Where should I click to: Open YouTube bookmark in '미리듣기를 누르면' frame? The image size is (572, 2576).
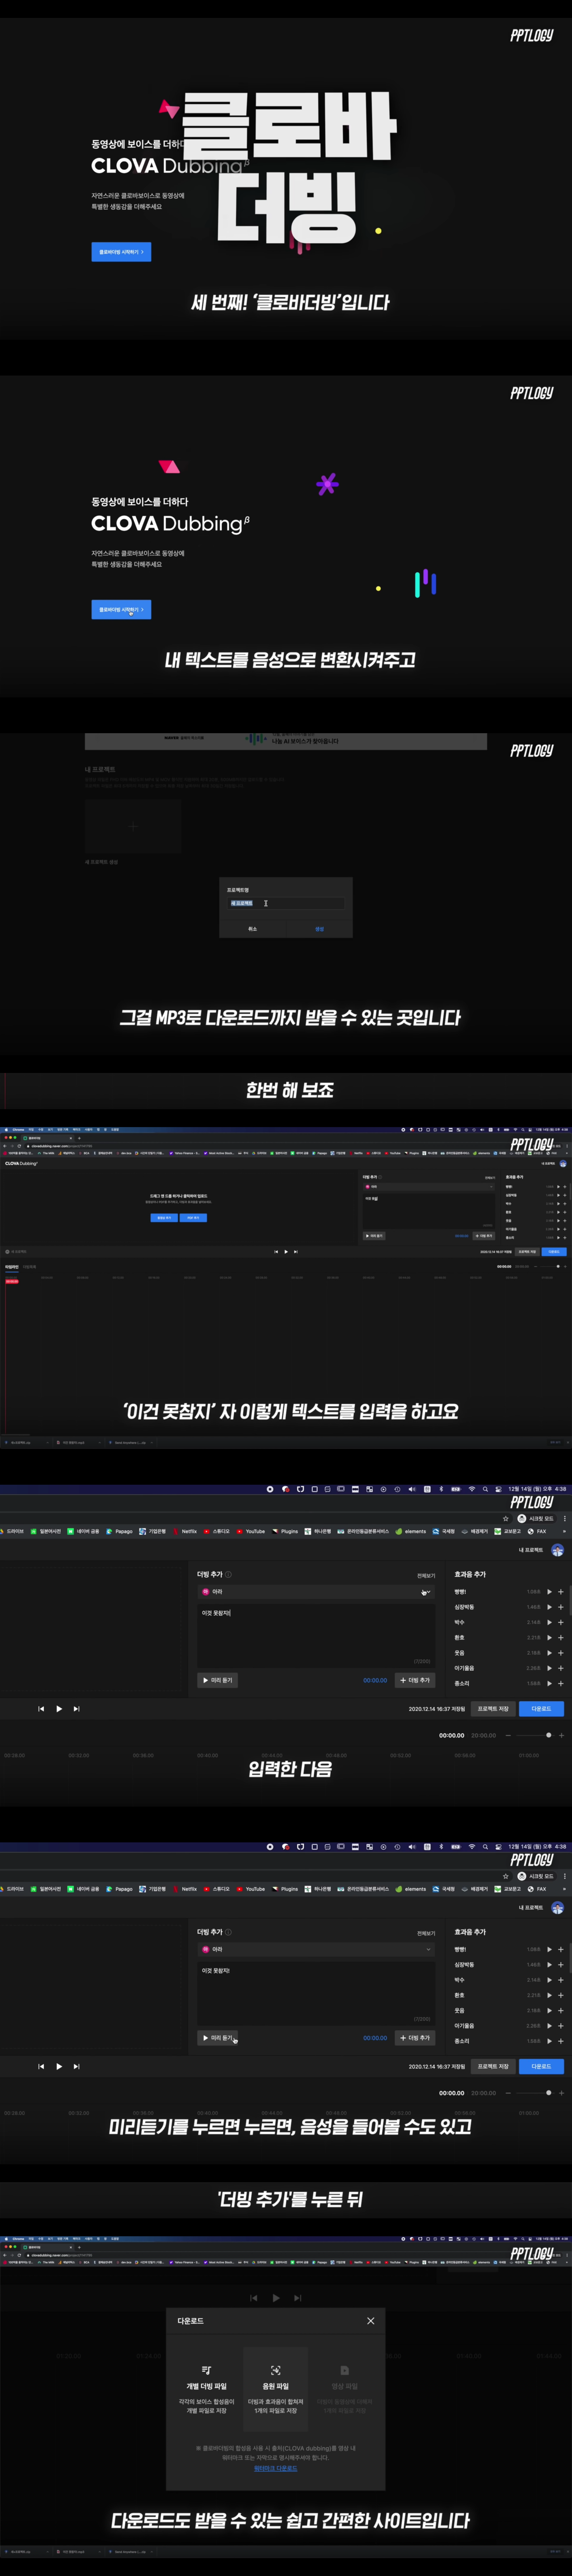click(x=251, y=1889)
